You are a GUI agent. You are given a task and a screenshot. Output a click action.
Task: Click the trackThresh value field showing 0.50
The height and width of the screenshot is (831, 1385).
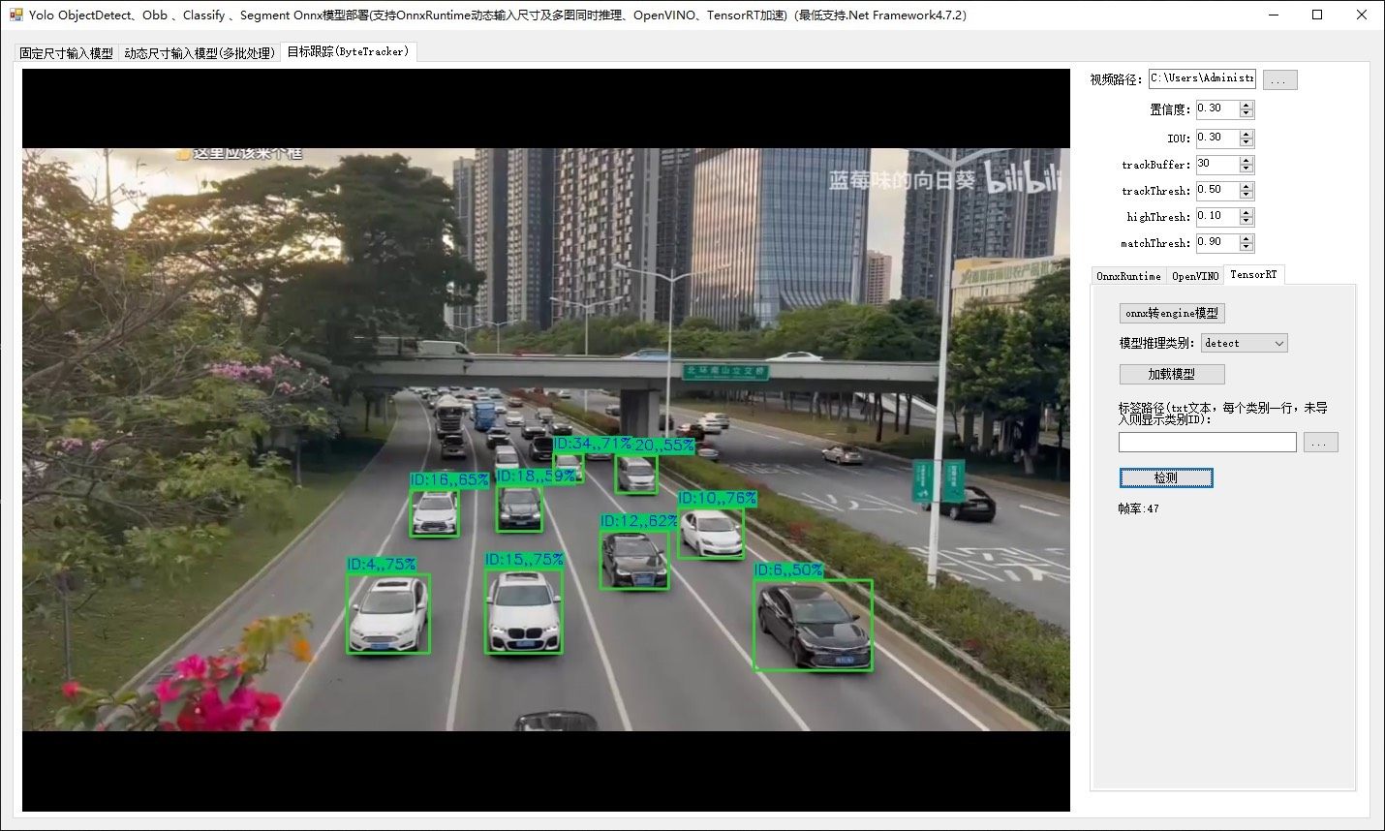[x=1216, y=191]
